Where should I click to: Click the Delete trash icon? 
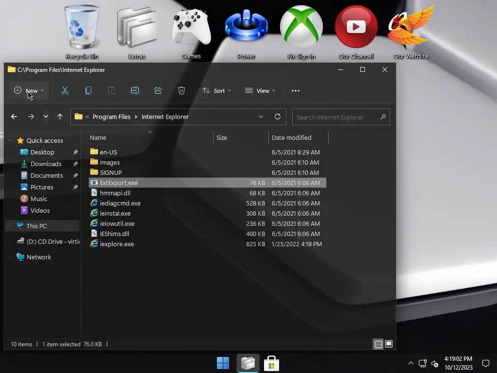click(x=182, y=91)
